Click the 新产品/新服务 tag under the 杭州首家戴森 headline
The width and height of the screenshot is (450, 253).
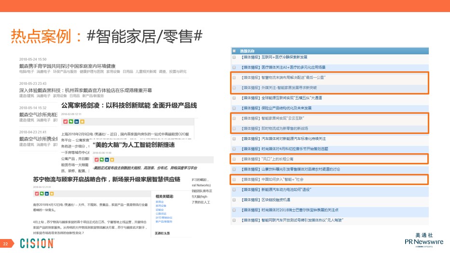coord(93,96)
